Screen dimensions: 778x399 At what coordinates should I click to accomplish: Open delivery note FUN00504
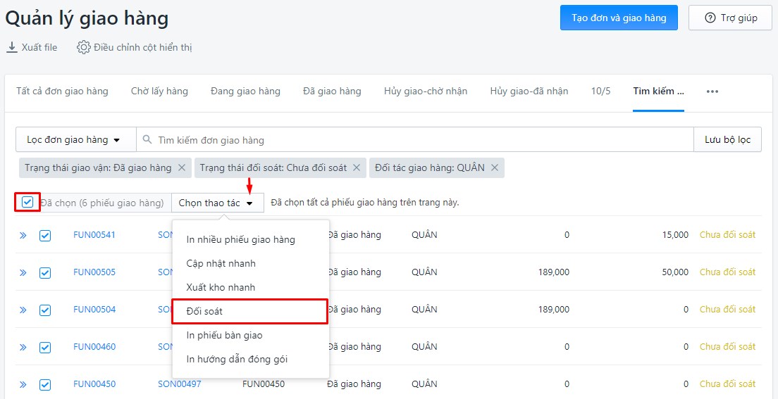94,310
